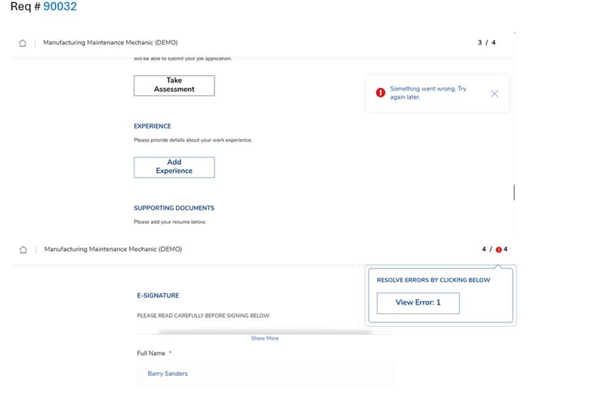
Task: Click the home icon beside the top job title
Action: pyautogui.click(x=23, y=42)
